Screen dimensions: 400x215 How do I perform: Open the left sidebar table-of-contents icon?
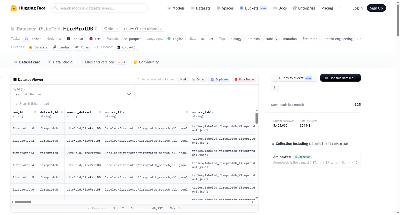click(x=1, y=77)
